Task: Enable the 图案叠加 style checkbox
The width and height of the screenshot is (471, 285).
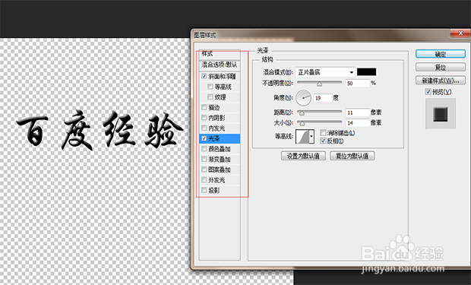Action: click(x=204, y=169)
